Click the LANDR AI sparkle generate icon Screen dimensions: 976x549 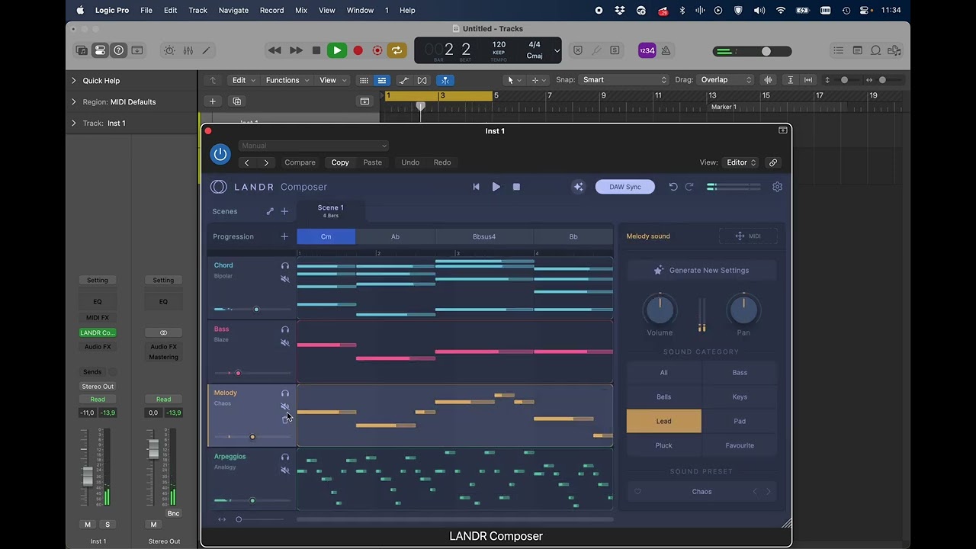click(x=578, y=187)
